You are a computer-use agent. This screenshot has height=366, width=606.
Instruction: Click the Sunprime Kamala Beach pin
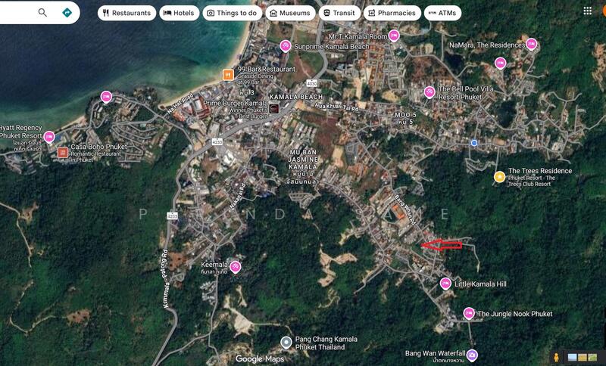285,46
